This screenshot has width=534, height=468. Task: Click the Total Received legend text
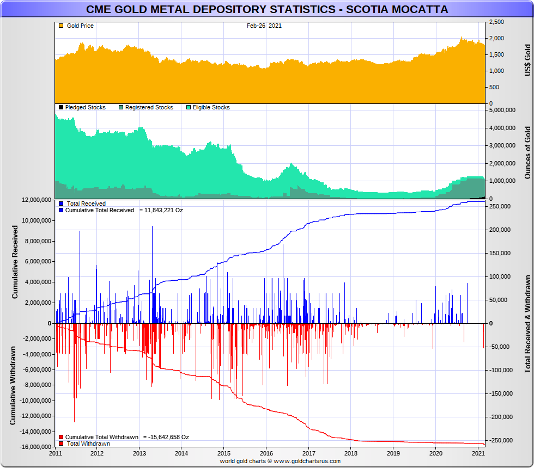tap(86, 204)
